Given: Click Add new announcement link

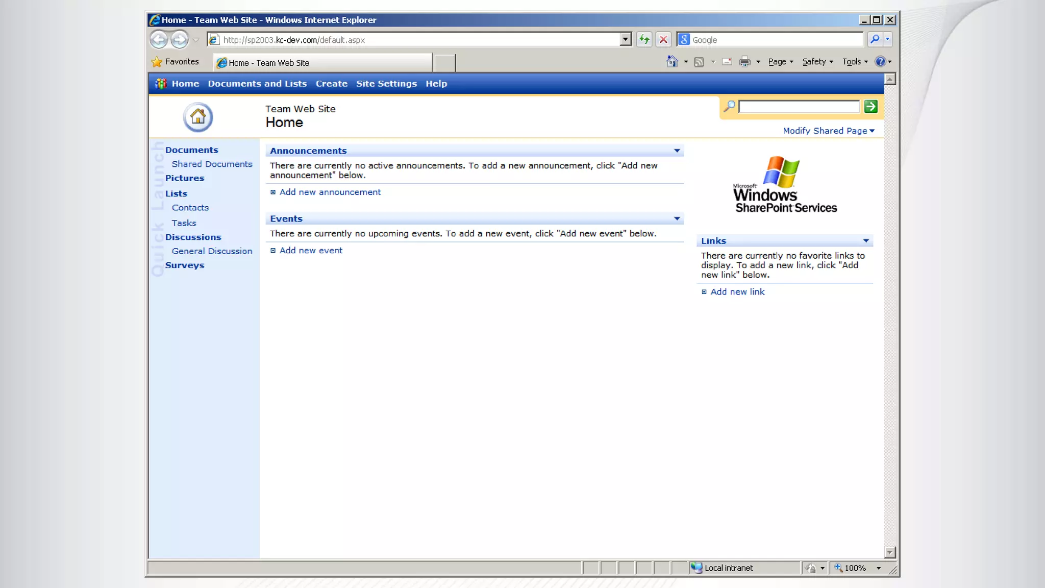Looking at the screenshot, I should pyautogui.click(x=330, y=192).
